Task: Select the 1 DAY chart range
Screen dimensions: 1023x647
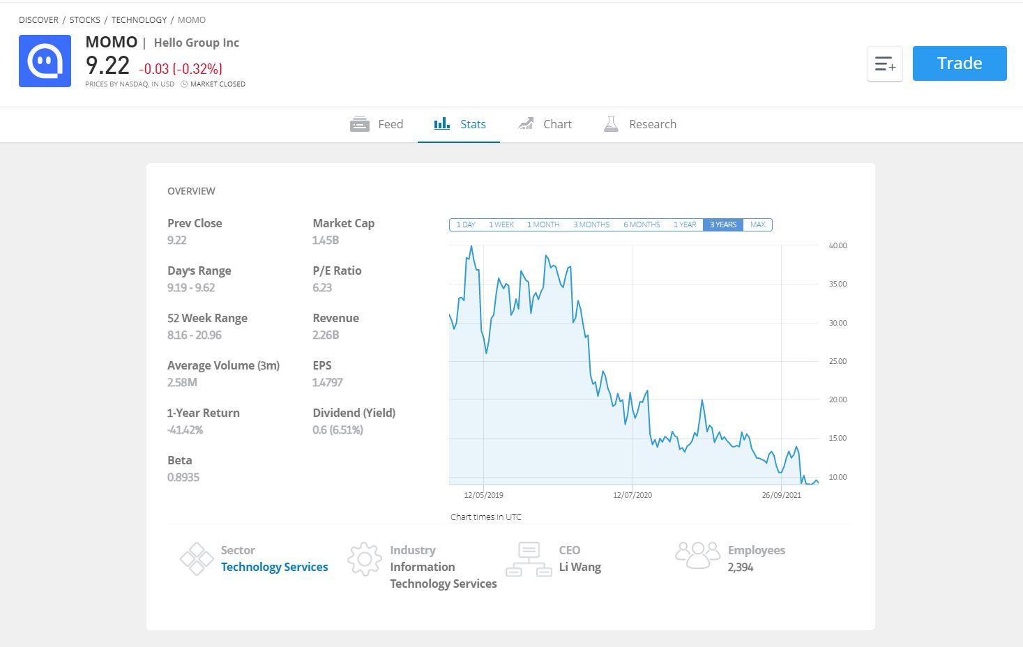Action: (x=466, y=224)
